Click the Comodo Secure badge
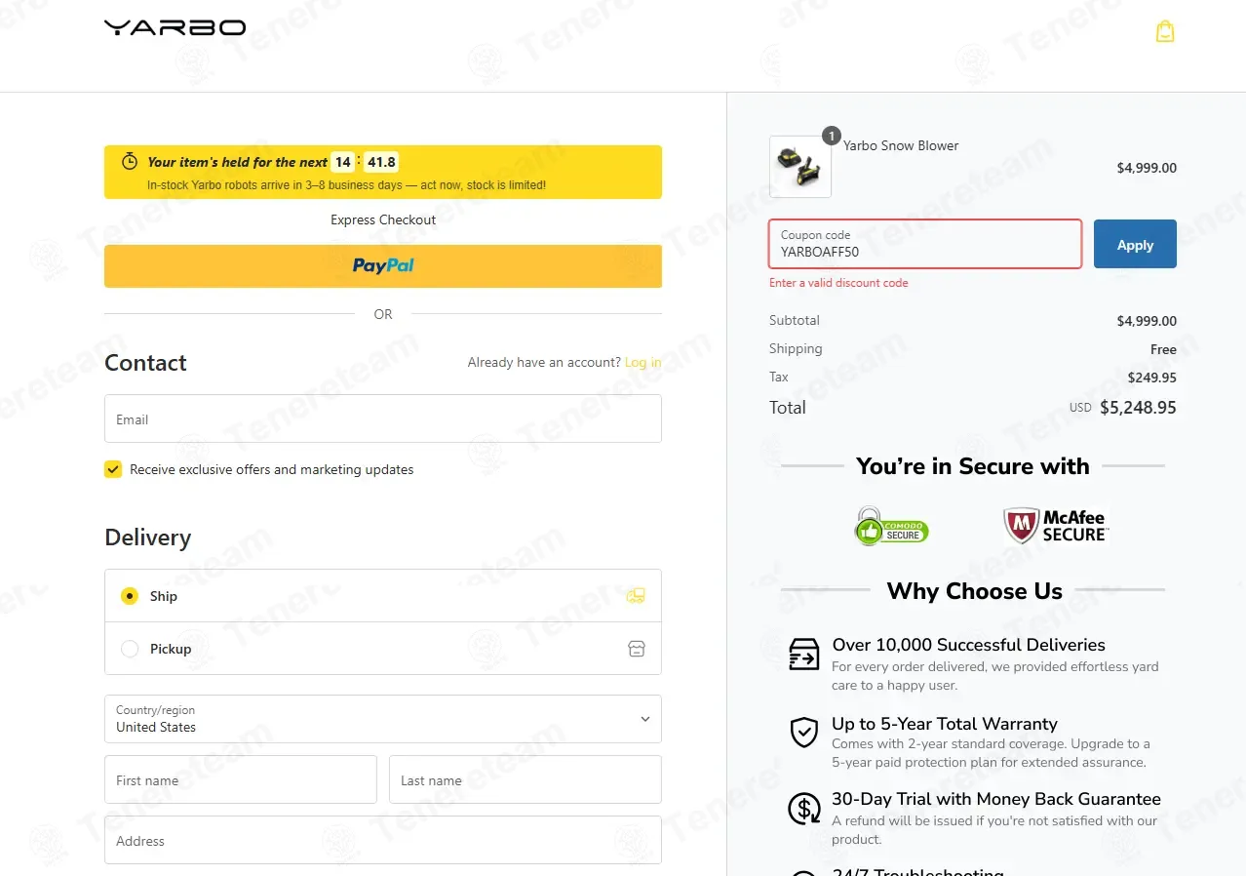 click(x=891, y=527)
